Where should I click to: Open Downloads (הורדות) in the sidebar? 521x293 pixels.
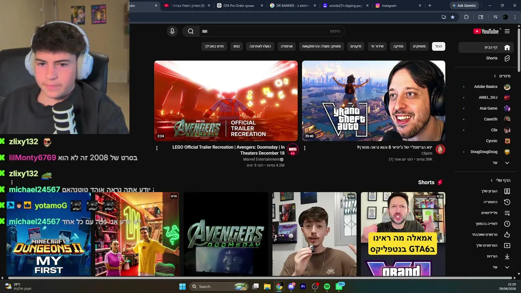(485, 256)
